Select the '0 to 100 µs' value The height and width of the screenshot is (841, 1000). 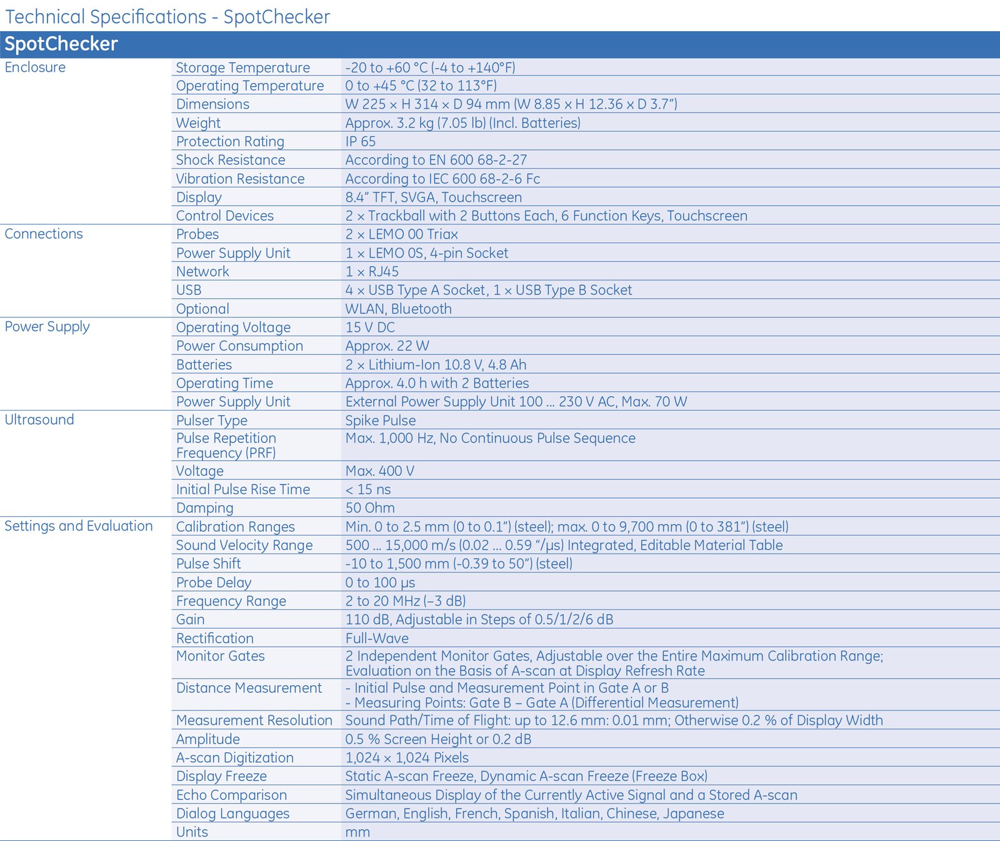tap(380, 583)
